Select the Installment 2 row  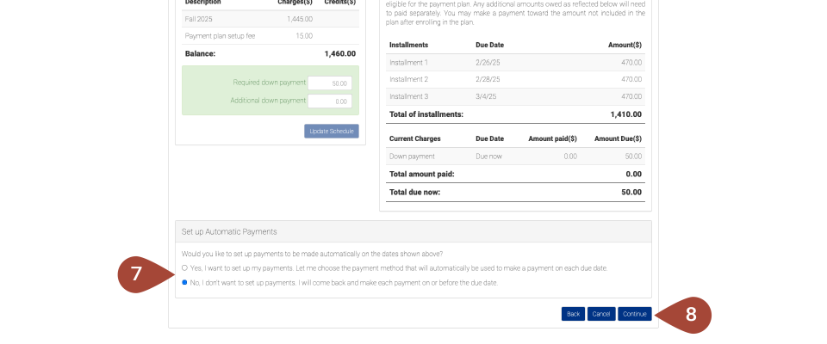pos(515,79)
